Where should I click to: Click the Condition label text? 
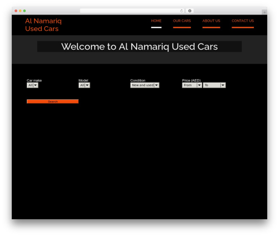(x=138, y=80)
